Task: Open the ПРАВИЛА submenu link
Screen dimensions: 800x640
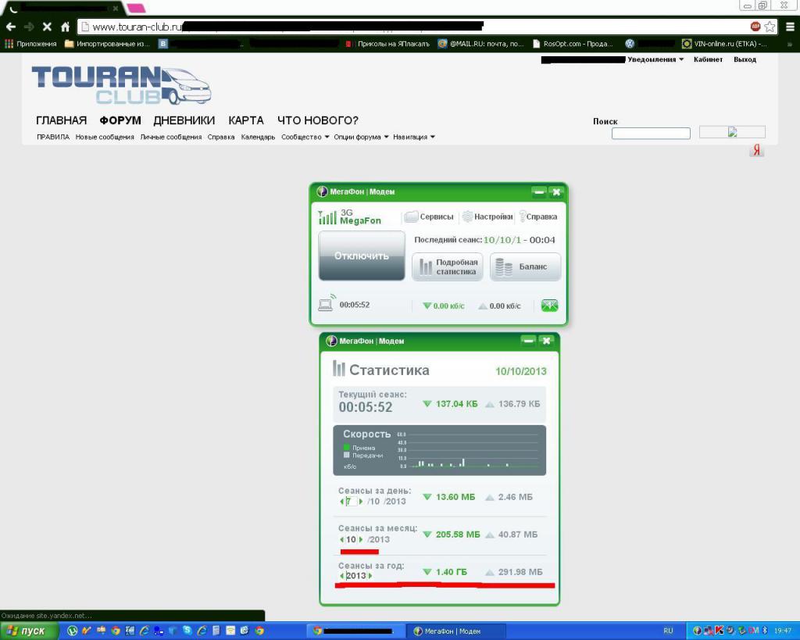Action: pyautogui.click(x=53, y=137)
